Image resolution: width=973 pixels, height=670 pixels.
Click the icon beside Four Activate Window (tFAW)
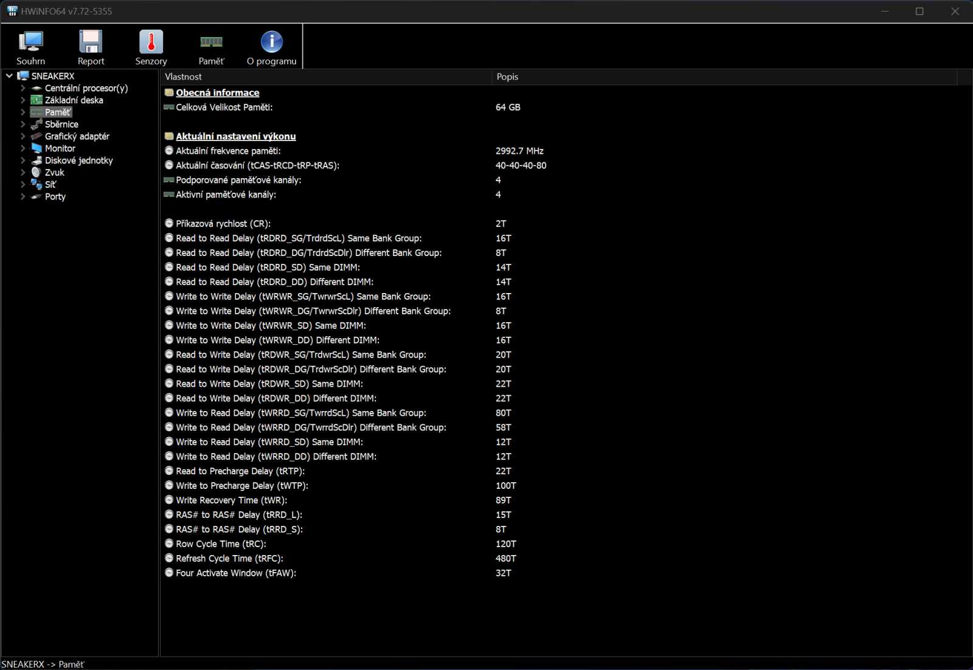[169, 573]
